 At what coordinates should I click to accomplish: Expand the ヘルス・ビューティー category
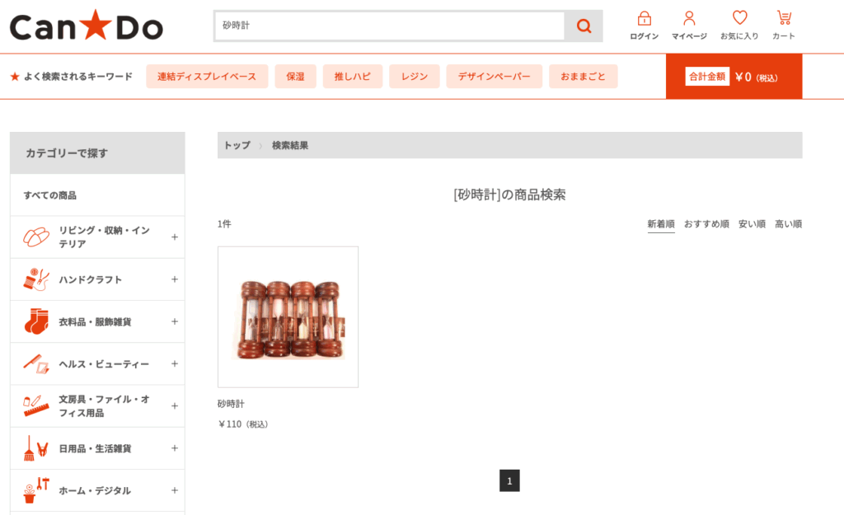[x=175, y=363]
